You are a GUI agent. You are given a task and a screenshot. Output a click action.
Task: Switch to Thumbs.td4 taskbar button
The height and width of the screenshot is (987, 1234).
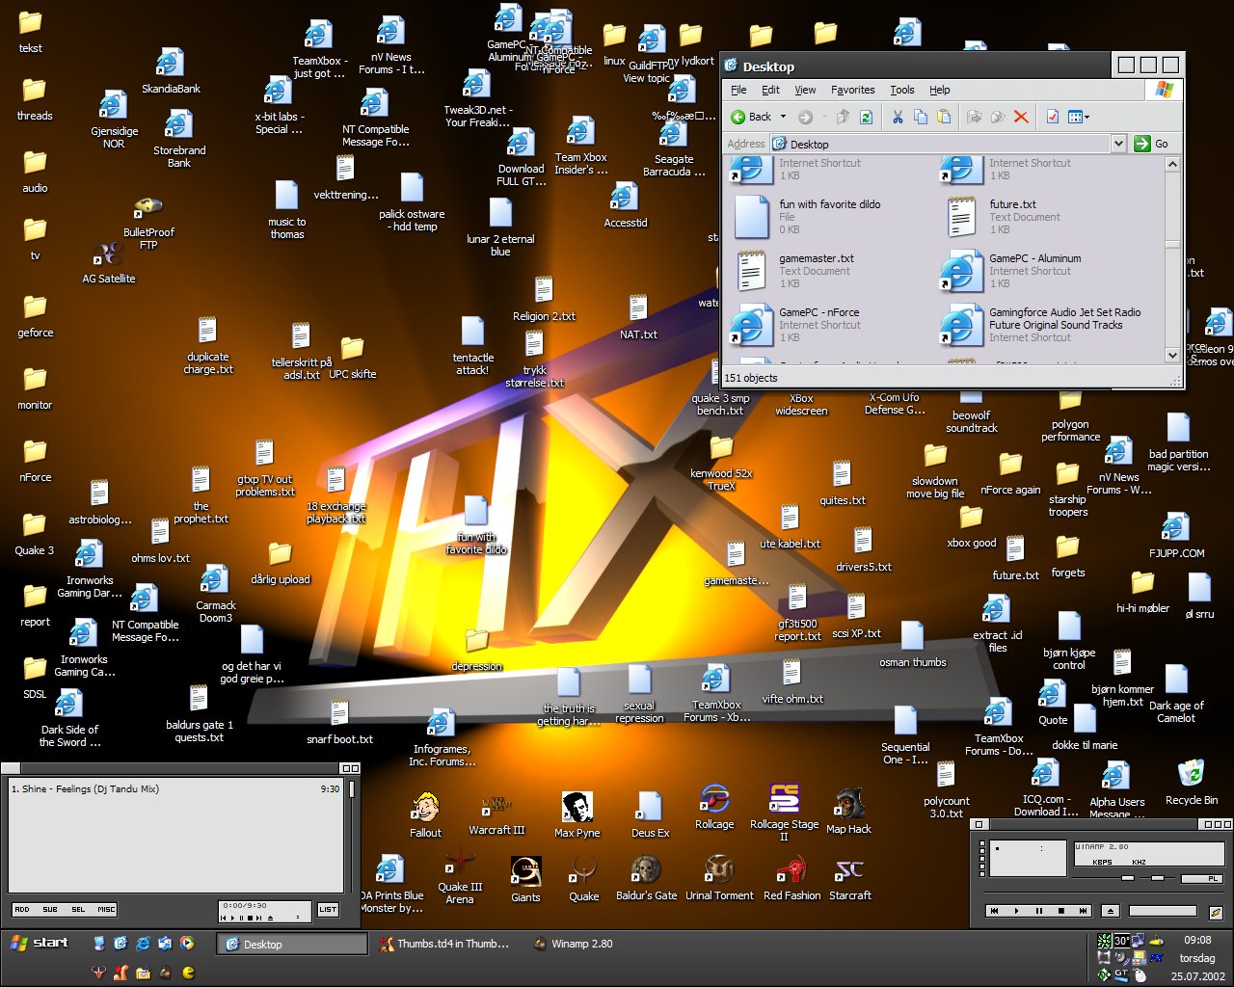(x=444, y=944)
